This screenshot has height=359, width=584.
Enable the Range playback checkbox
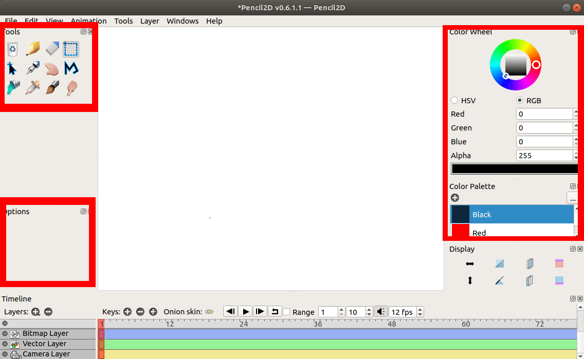click(286, 312)
